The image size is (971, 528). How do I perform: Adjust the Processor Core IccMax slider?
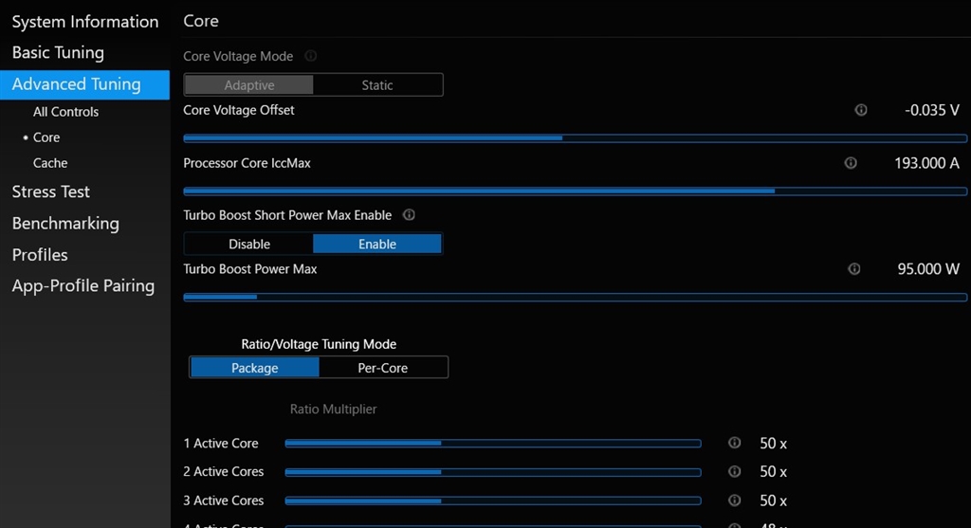tap(576, 191)
